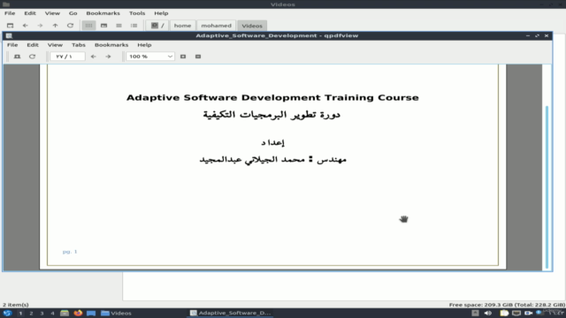This screenshot has height=318, width=566.
Task: Switch to workspace 4 on the taskbar
Action: point(52,314)
